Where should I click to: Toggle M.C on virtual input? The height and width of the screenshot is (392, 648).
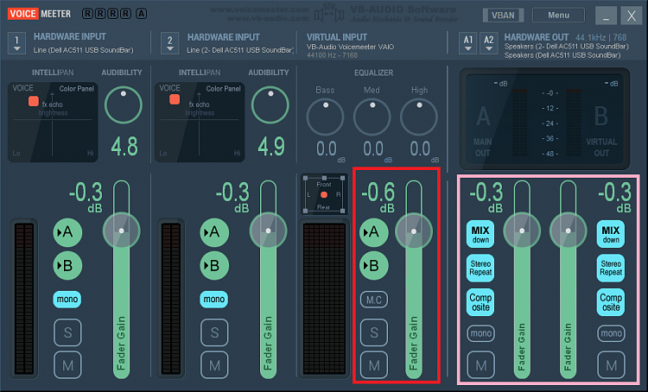[373, 300]
